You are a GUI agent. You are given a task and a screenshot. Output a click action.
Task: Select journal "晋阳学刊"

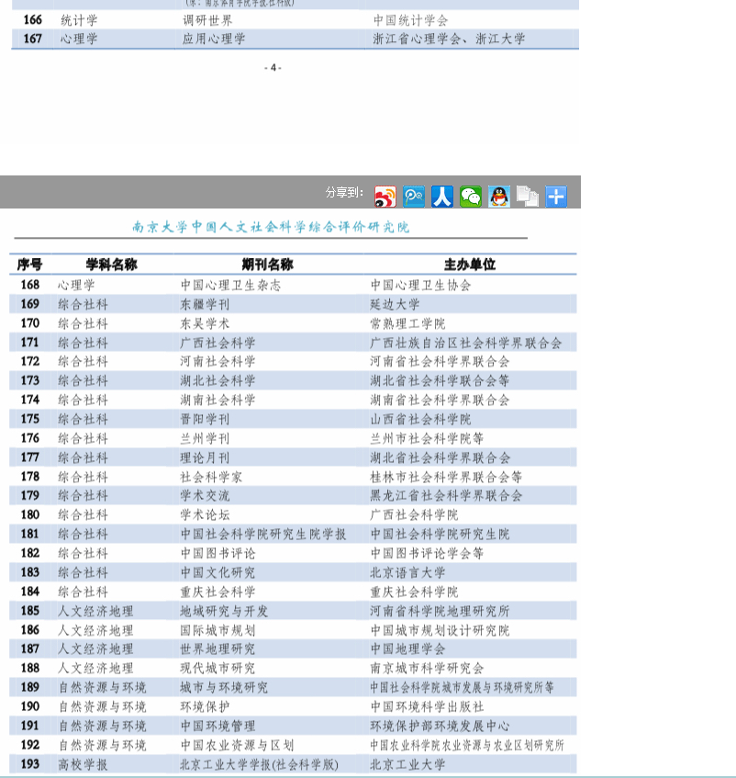(205, 419)
